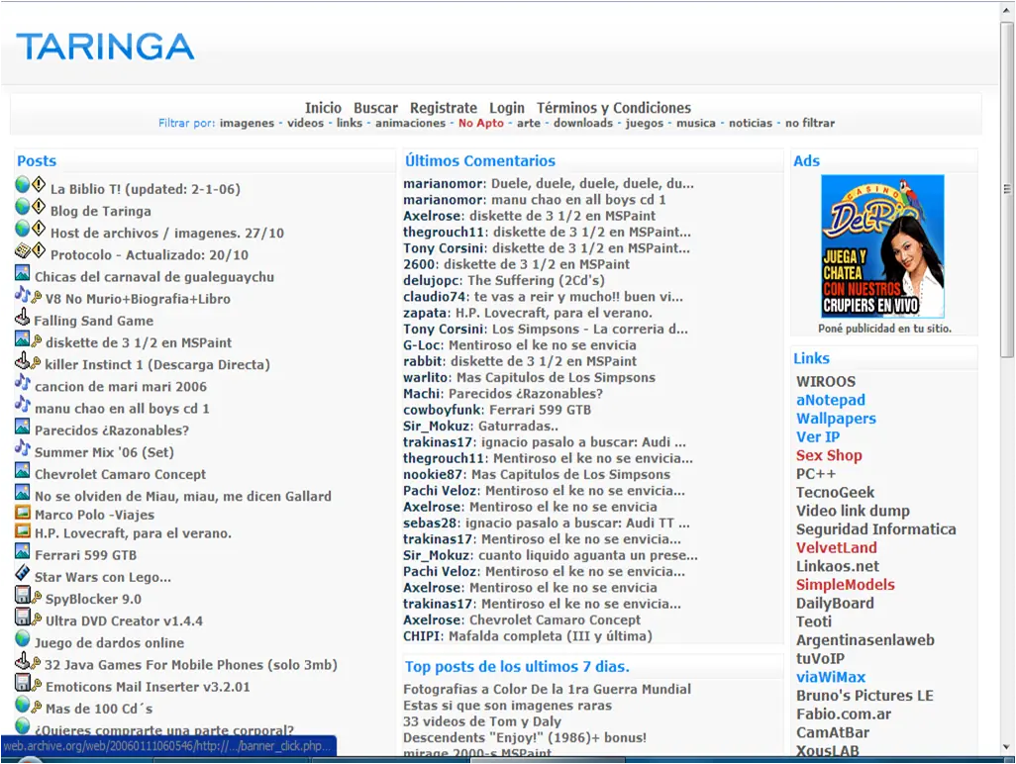Image resolution: width=1016 pixels, height=764 pixels.
Task: Click picture icon beside H.P. Lovecraft post
Action: coord(23,531)
